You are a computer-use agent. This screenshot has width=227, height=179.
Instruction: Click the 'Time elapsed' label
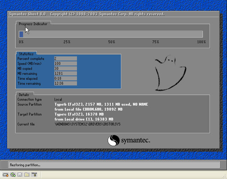pos(28,78)
